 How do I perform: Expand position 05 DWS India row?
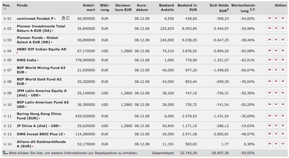tap(5, 60)
